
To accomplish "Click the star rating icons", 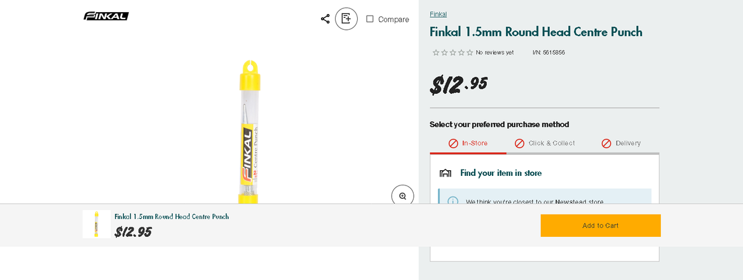I will coord(453,53).
